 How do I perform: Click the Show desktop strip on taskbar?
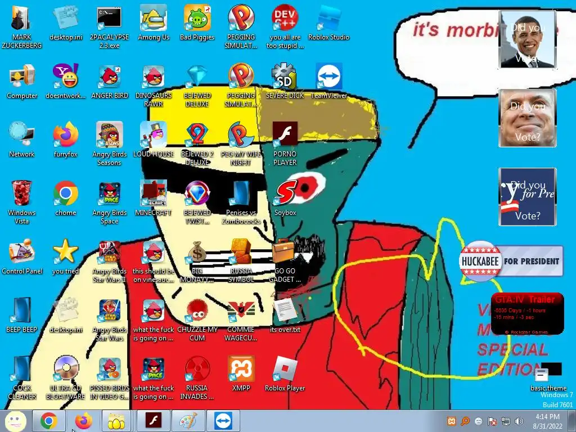click(x=572, y=421)
